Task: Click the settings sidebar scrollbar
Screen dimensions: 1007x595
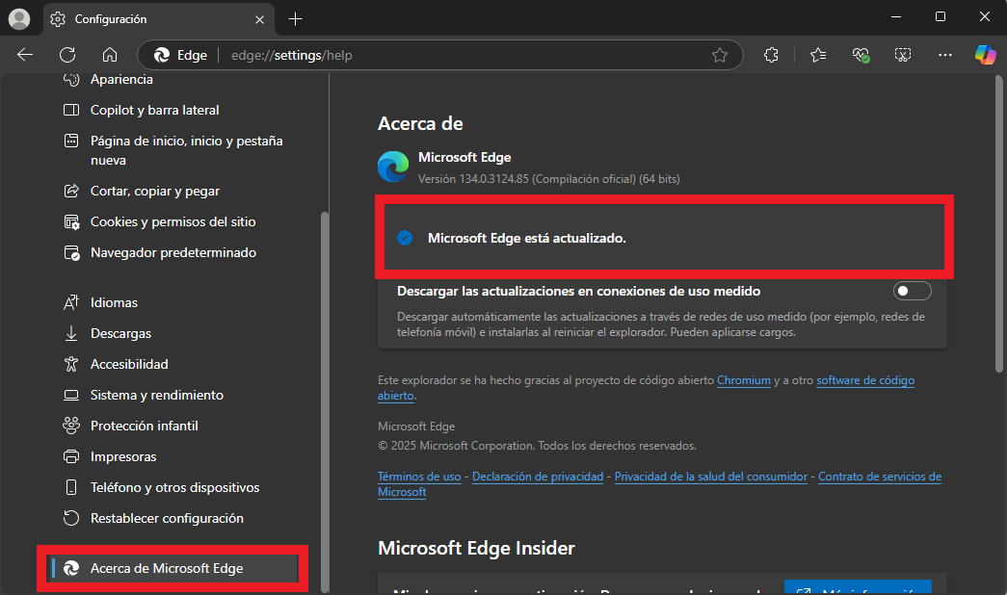Action: (x=325, y=401)
